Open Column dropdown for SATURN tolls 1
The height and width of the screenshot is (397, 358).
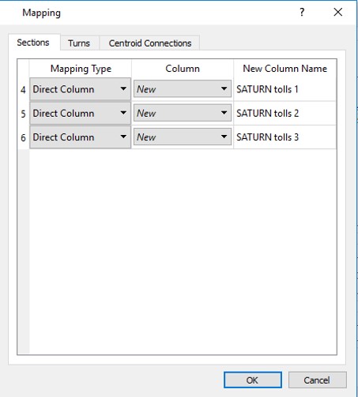pyautogui.click(x=183, y=89)
